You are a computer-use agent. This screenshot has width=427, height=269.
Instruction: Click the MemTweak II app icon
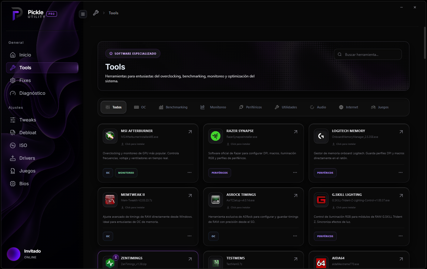110,200
